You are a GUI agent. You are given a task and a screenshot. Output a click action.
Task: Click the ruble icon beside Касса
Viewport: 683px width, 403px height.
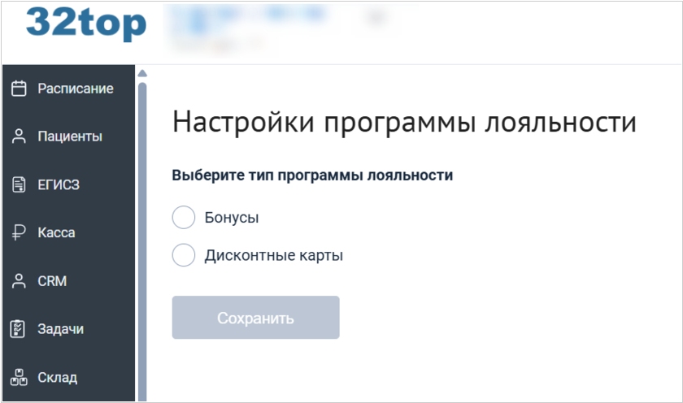point(19,233)
